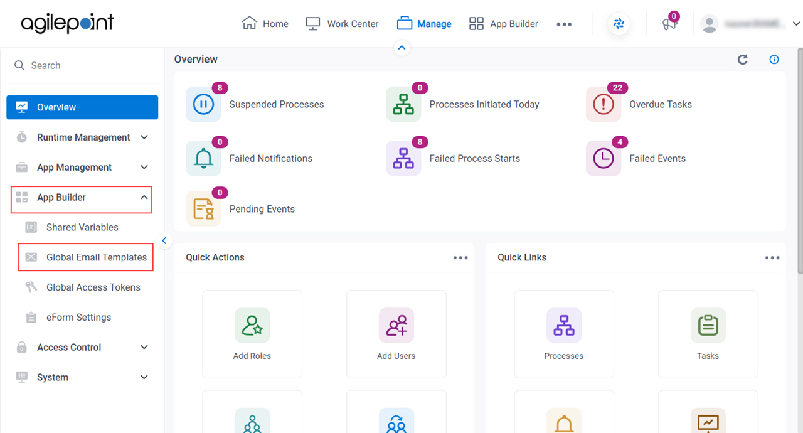Click the eForm Settings clipboard icon
The image size is (803, 433).
pyautogui.click(x=31, y=318)
